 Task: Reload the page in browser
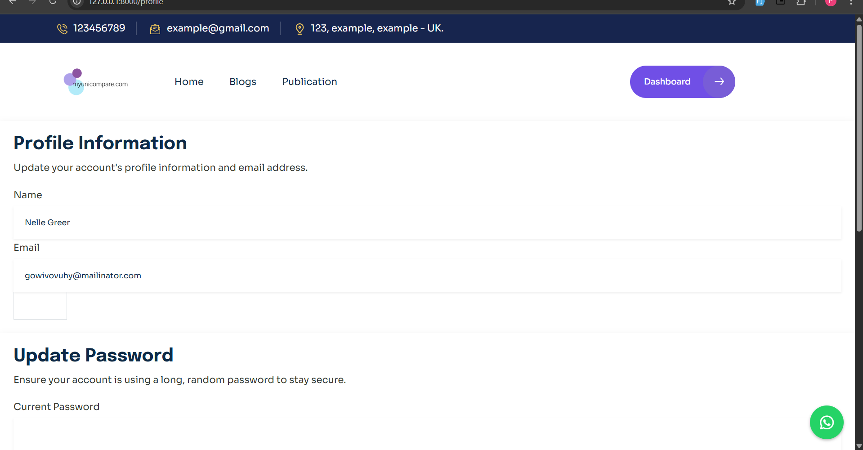click(53, 2)
